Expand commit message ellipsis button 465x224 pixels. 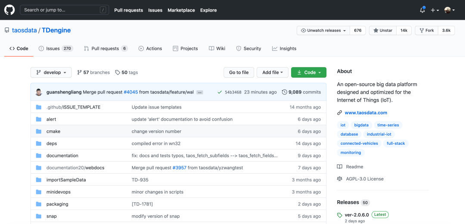click(x=200, y=92)
